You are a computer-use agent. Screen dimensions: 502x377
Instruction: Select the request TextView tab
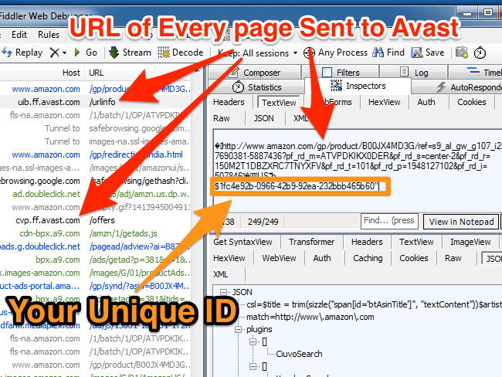[279, 103]
